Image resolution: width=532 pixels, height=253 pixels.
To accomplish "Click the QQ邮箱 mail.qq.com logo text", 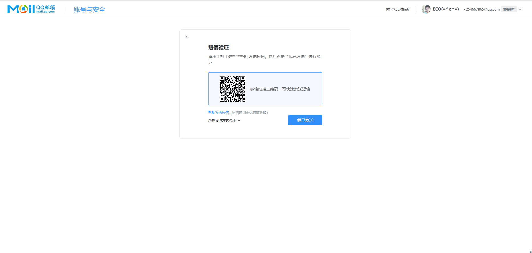I will (46, 9).
